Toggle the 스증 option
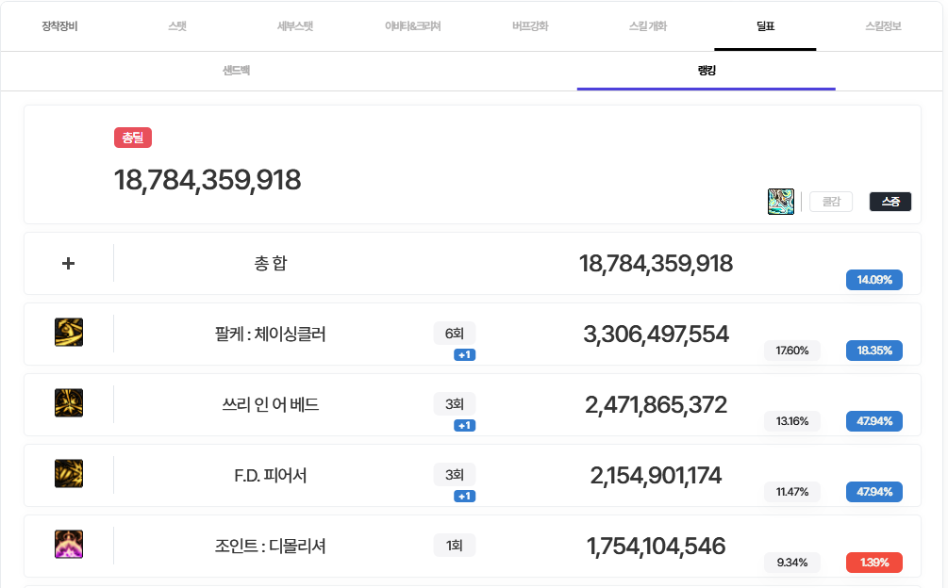The height and width of the screenshot is (588, 948). pos(890,202)
